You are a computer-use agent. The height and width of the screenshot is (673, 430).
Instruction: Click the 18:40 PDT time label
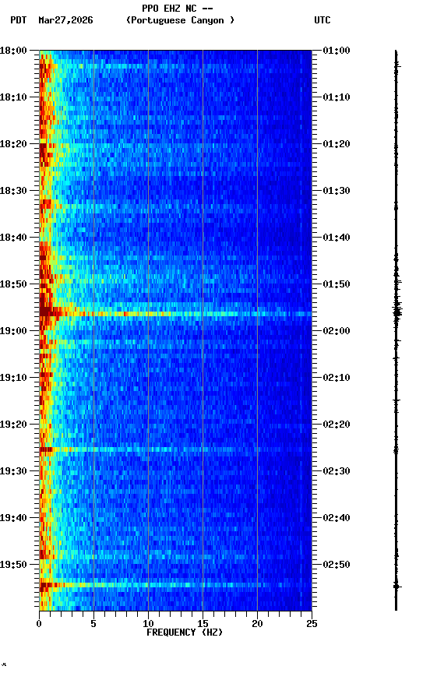click(13, 238)
